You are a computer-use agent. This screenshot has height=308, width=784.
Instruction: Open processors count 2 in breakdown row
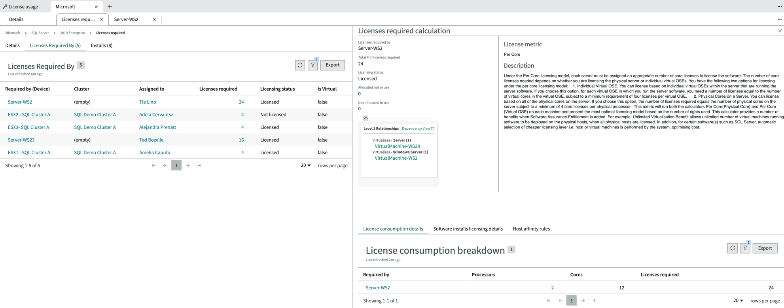(x=552, y=288)
